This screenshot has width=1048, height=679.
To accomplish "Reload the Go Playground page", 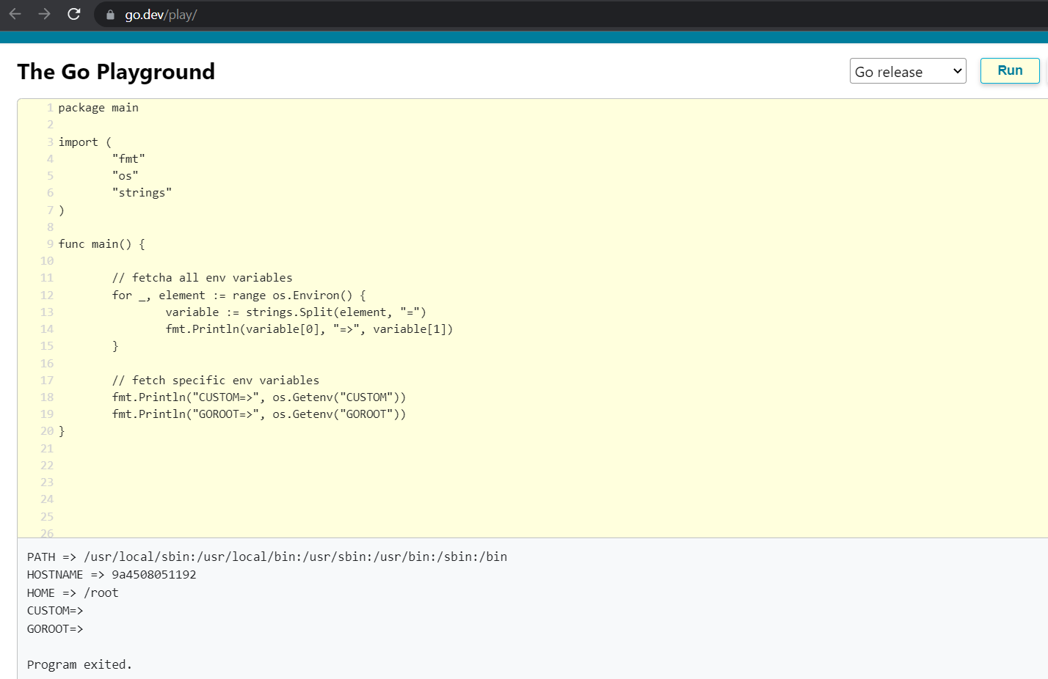I will tap(73, 14).
